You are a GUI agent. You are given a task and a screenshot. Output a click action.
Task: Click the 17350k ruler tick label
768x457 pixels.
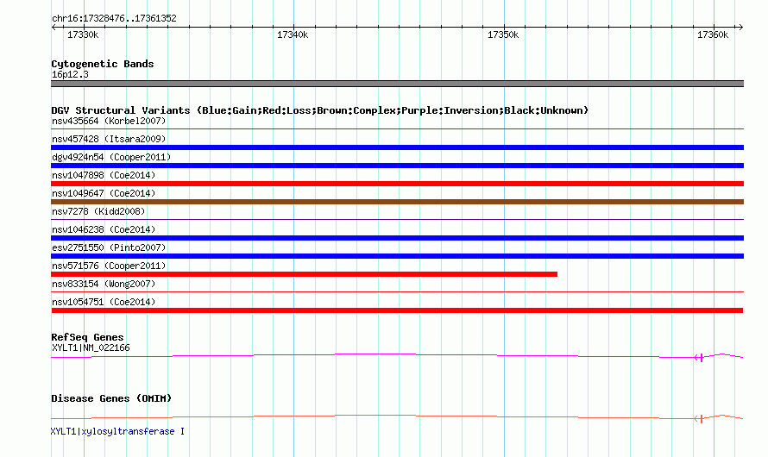[x=503, y=34]
